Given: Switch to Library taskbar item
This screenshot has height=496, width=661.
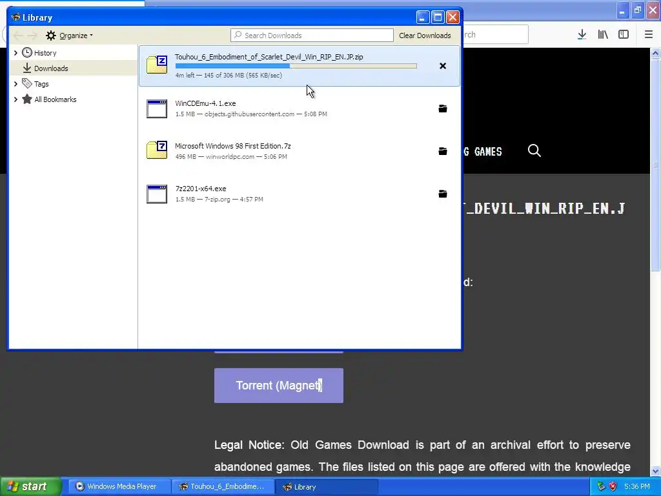Looking at the screenshot, I should click(326, 487).
